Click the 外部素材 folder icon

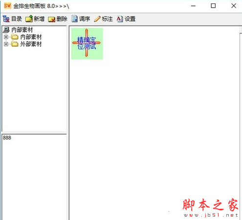(15, 44)
